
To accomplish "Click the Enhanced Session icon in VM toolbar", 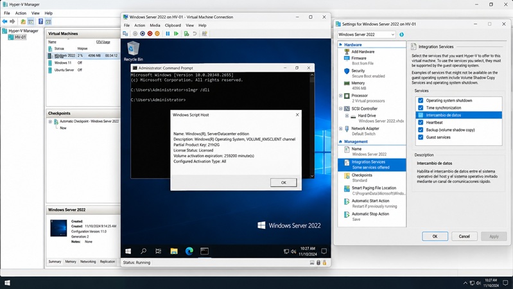I will coord(204,33).
